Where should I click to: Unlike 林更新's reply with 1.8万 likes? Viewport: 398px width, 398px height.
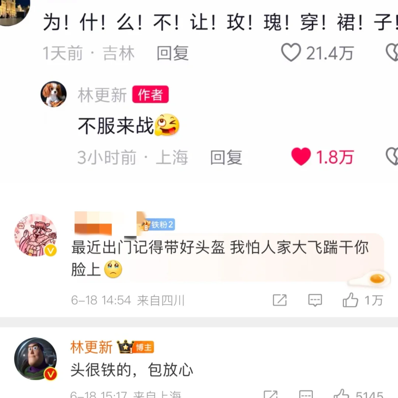click(301, 156)
